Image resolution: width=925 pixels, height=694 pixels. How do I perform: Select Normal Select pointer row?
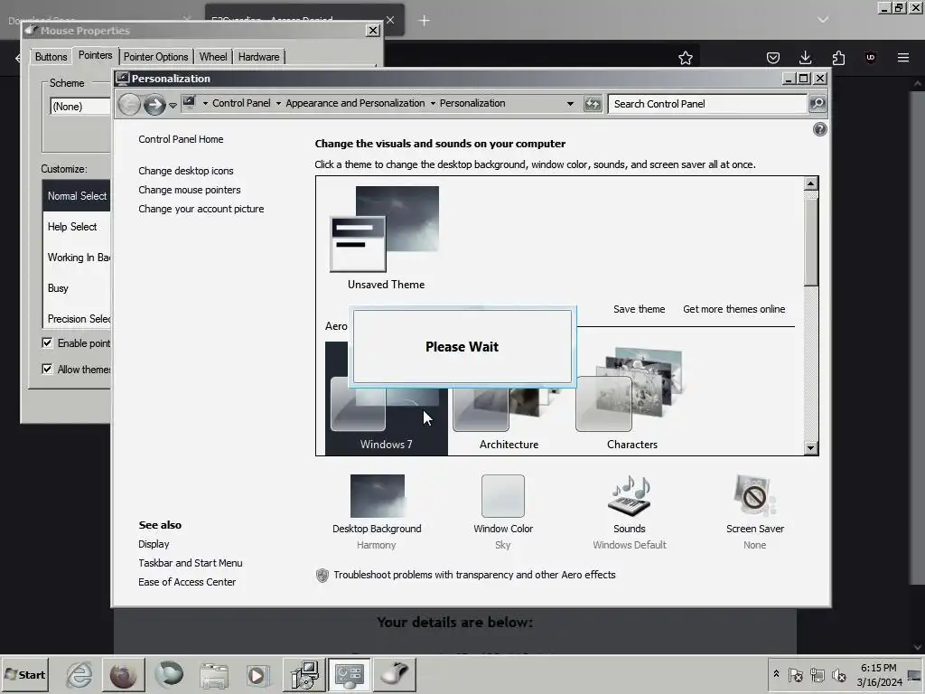(77, 196)
